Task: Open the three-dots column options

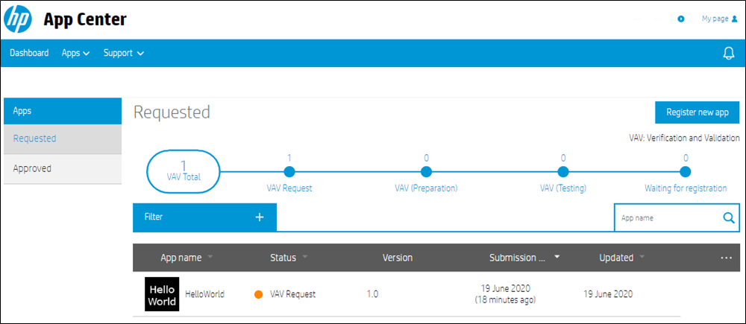Action: click(x=726, y=258)
